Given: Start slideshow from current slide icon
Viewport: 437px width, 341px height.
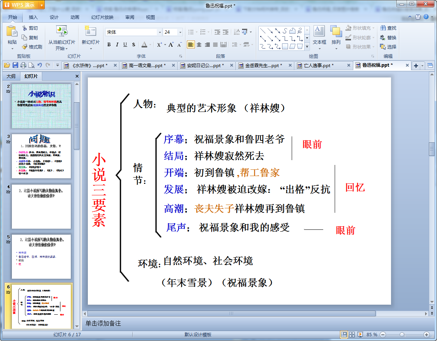Looking at the screenshot, I should (x=62, y=31).
